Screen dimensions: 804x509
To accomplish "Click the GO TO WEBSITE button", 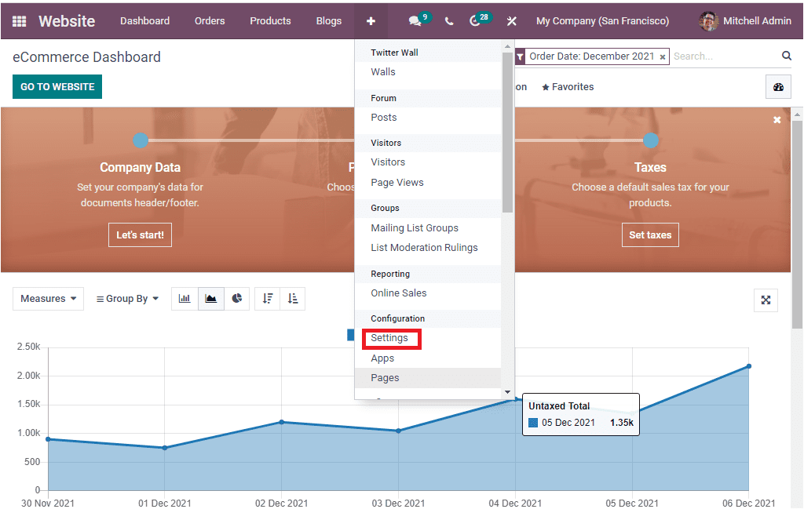I will coord(57,85).
